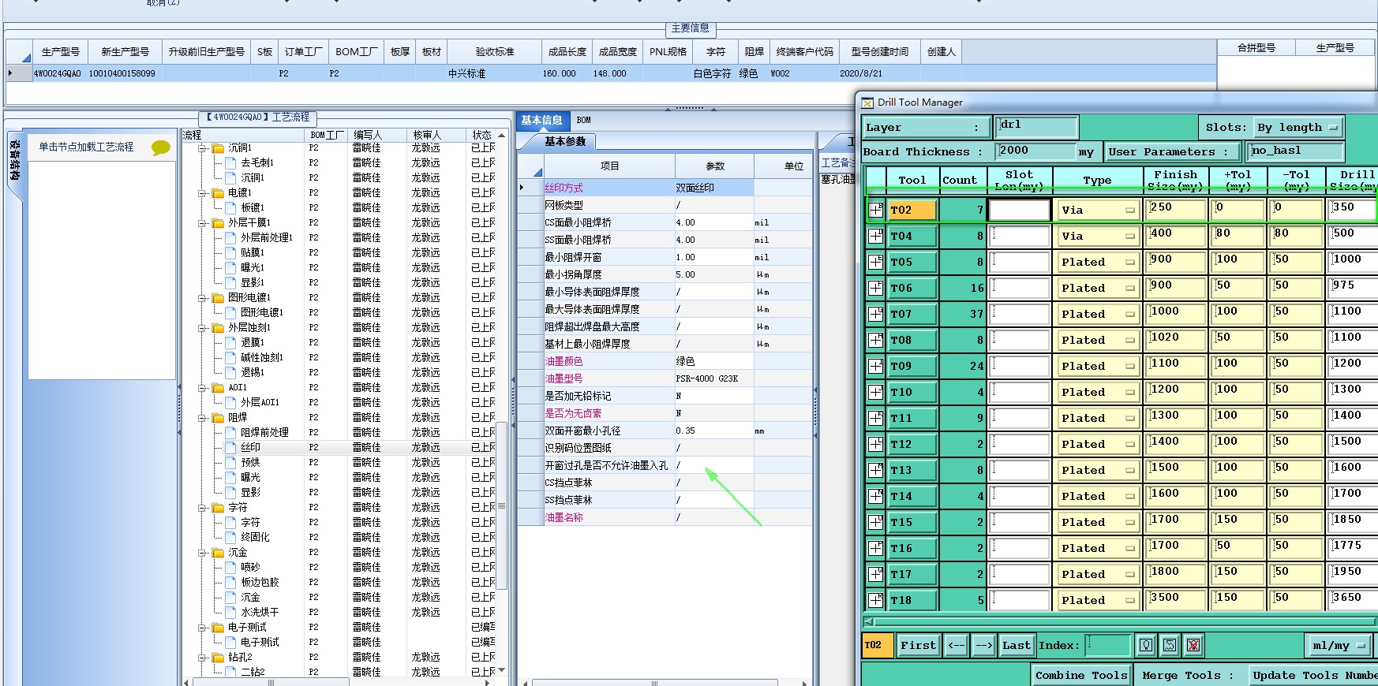Click the 生产型号 column header
This screenshot has width=1378, height=686.
[x=60, y=51]
